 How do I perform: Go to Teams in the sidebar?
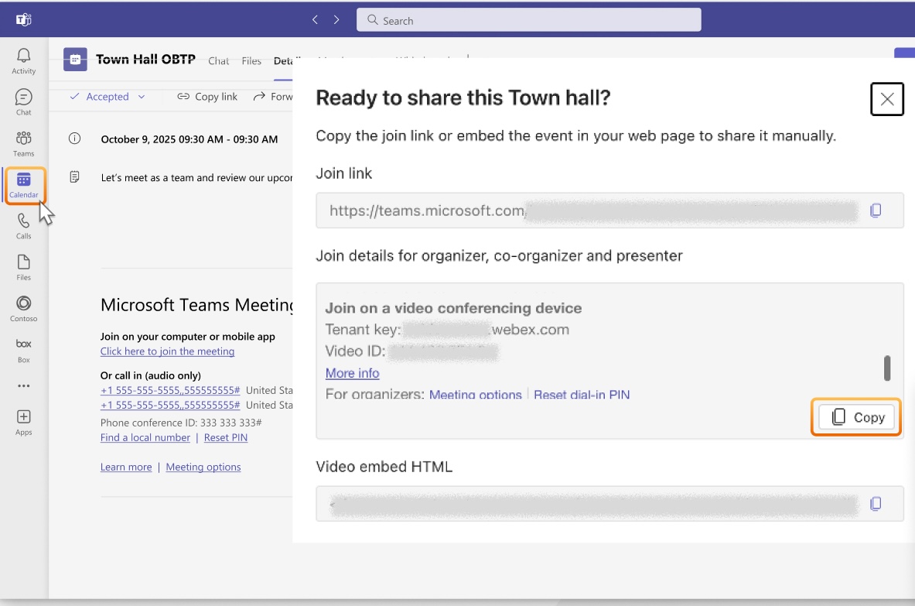point(23,144)
